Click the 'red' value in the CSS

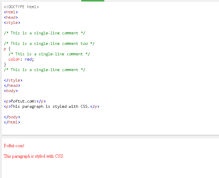pyautogui.click(x=28, y=59)
